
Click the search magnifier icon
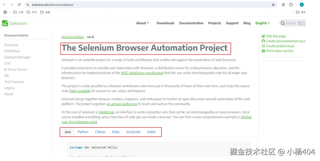[x=283, y=23]
